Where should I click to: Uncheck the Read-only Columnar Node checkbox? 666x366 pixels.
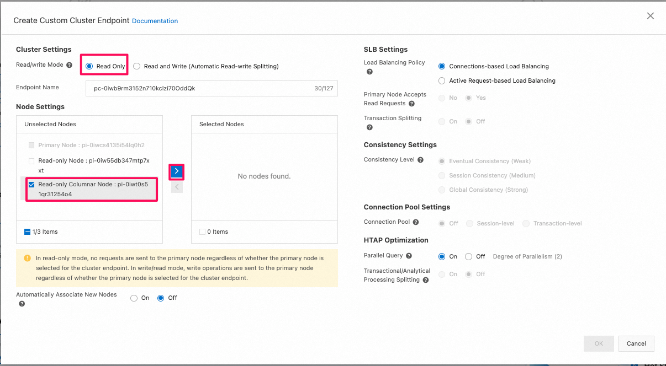[31, 185]
